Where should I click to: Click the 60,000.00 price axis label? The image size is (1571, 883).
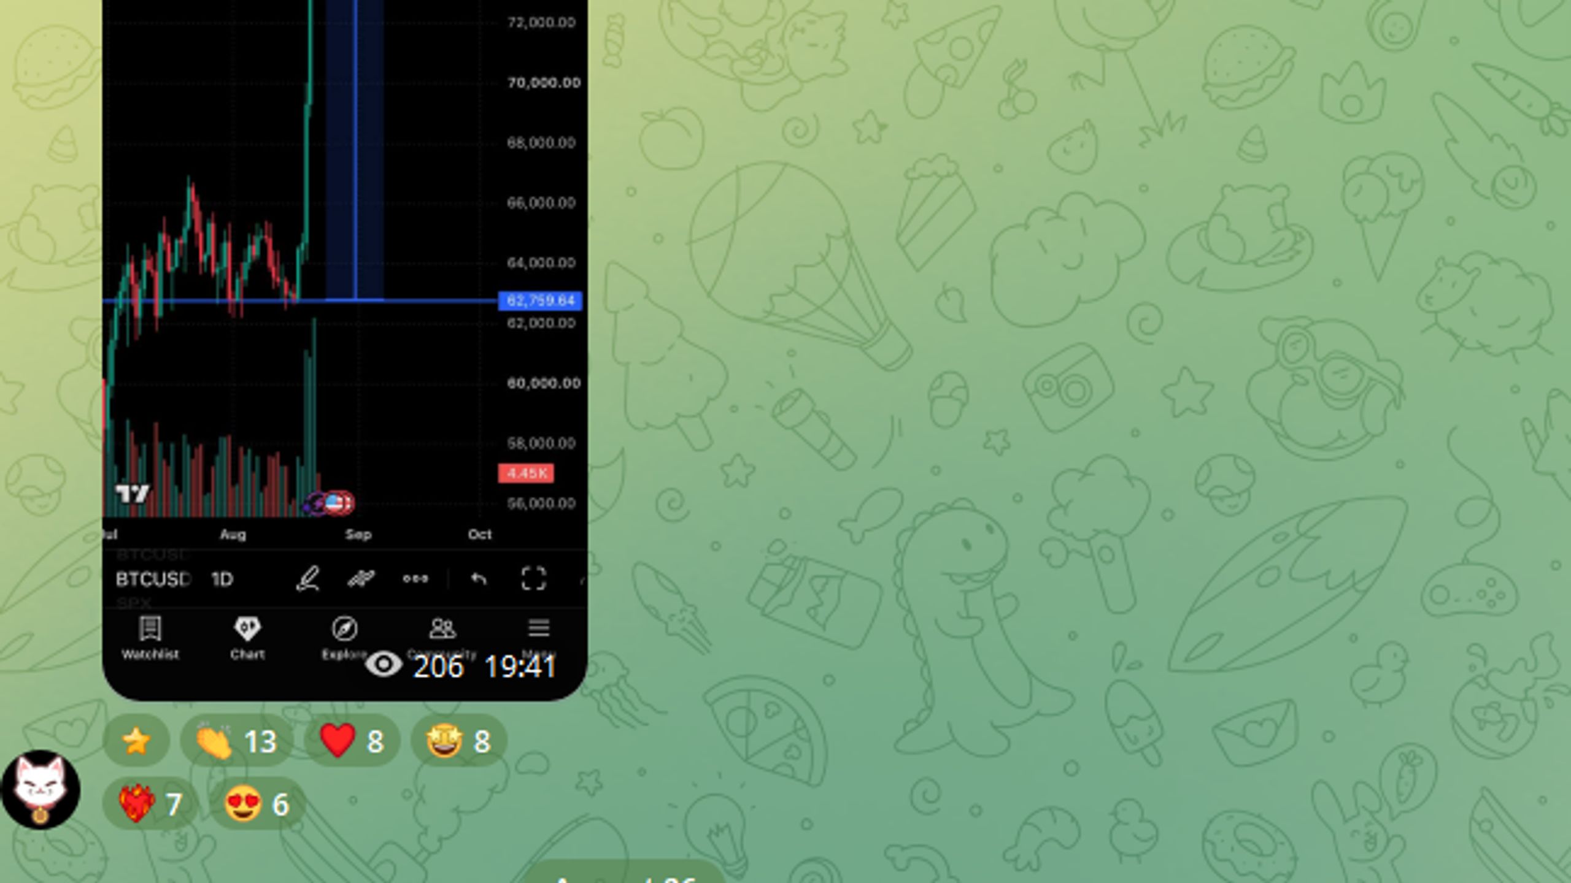click(544, 383)
